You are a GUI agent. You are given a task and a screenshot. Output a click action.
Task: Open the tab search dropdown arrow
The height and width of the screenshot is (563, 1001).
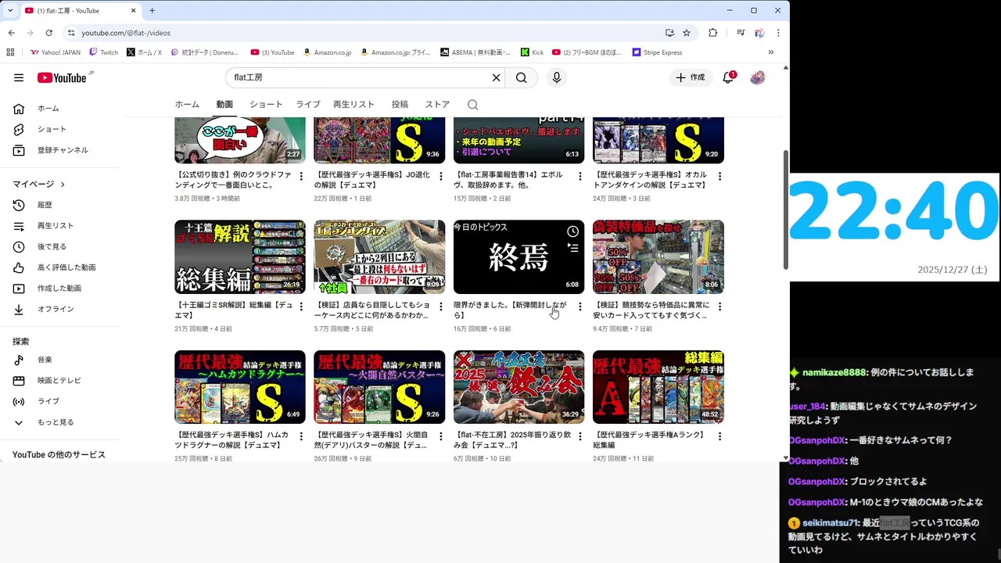click(10, 10)
